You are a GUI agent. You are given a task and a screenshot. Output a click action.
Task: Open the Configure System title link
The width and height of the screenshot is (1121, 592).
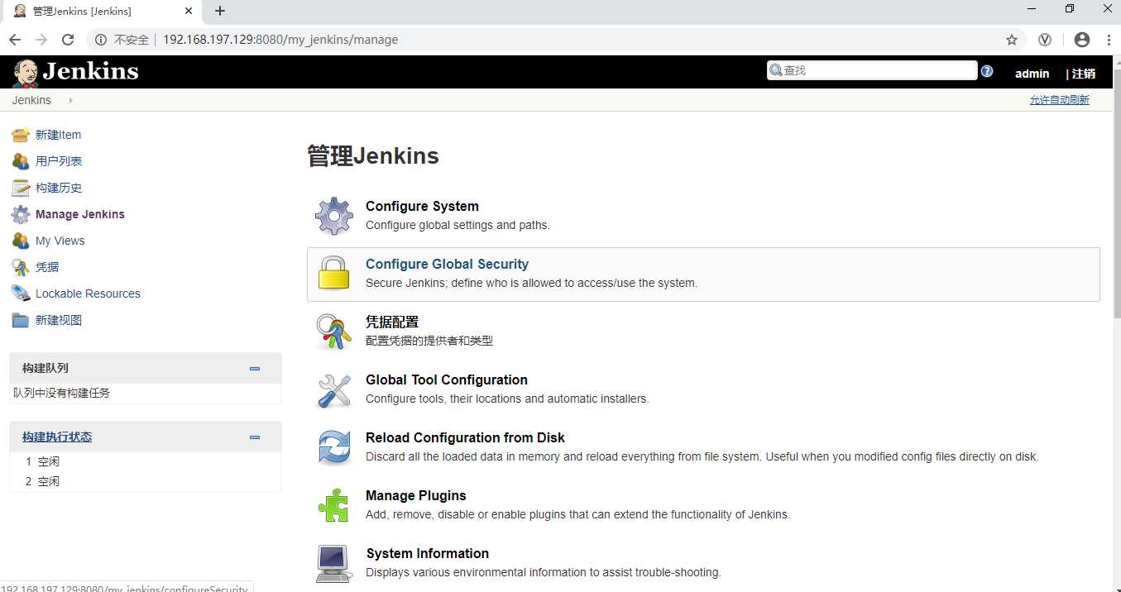coord(422,206)
